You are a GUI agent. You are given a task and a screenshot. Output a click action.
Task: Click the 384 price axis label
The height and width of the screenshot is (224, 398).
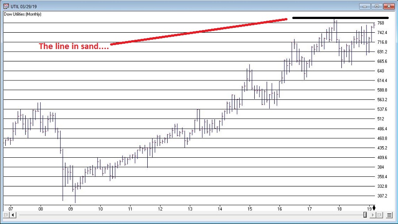[x=380, y=167]
